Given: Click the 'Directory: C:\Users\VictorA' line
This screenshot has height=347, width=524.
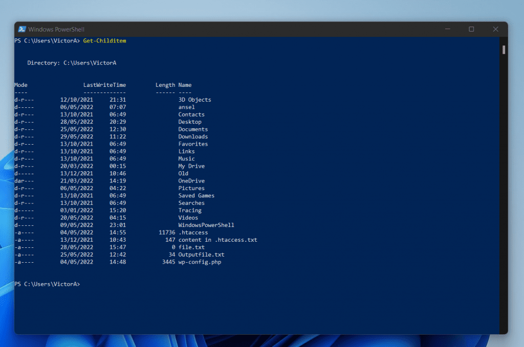Looking at the screenshot, I should (72, 63).
